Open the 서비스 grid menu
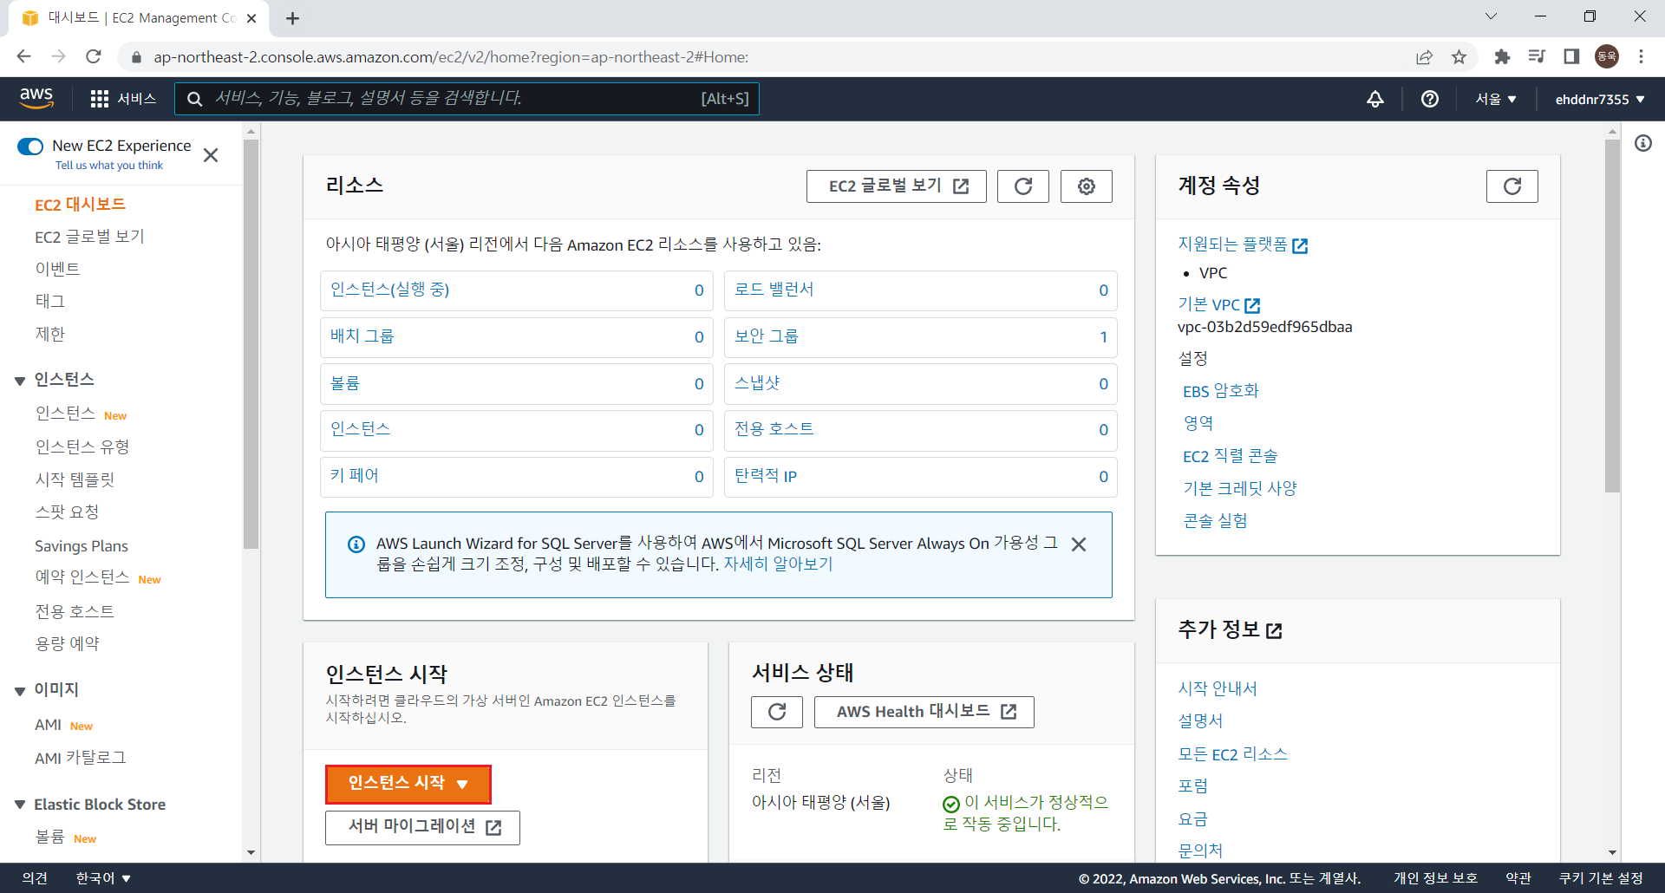This screenshot has height=893, width=1665. (x=123, y=99)
